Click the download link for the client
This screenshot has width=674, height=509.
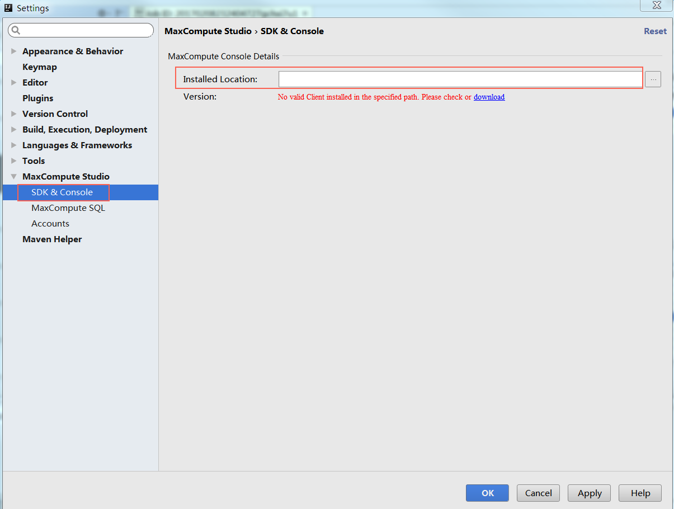pos(489,97)
